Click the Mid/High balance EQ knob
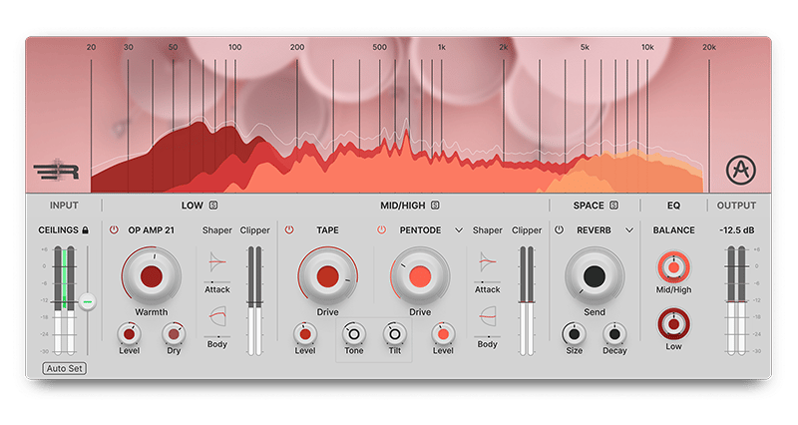Viewport: 798px width, 425px height. (x=673, y=266)
